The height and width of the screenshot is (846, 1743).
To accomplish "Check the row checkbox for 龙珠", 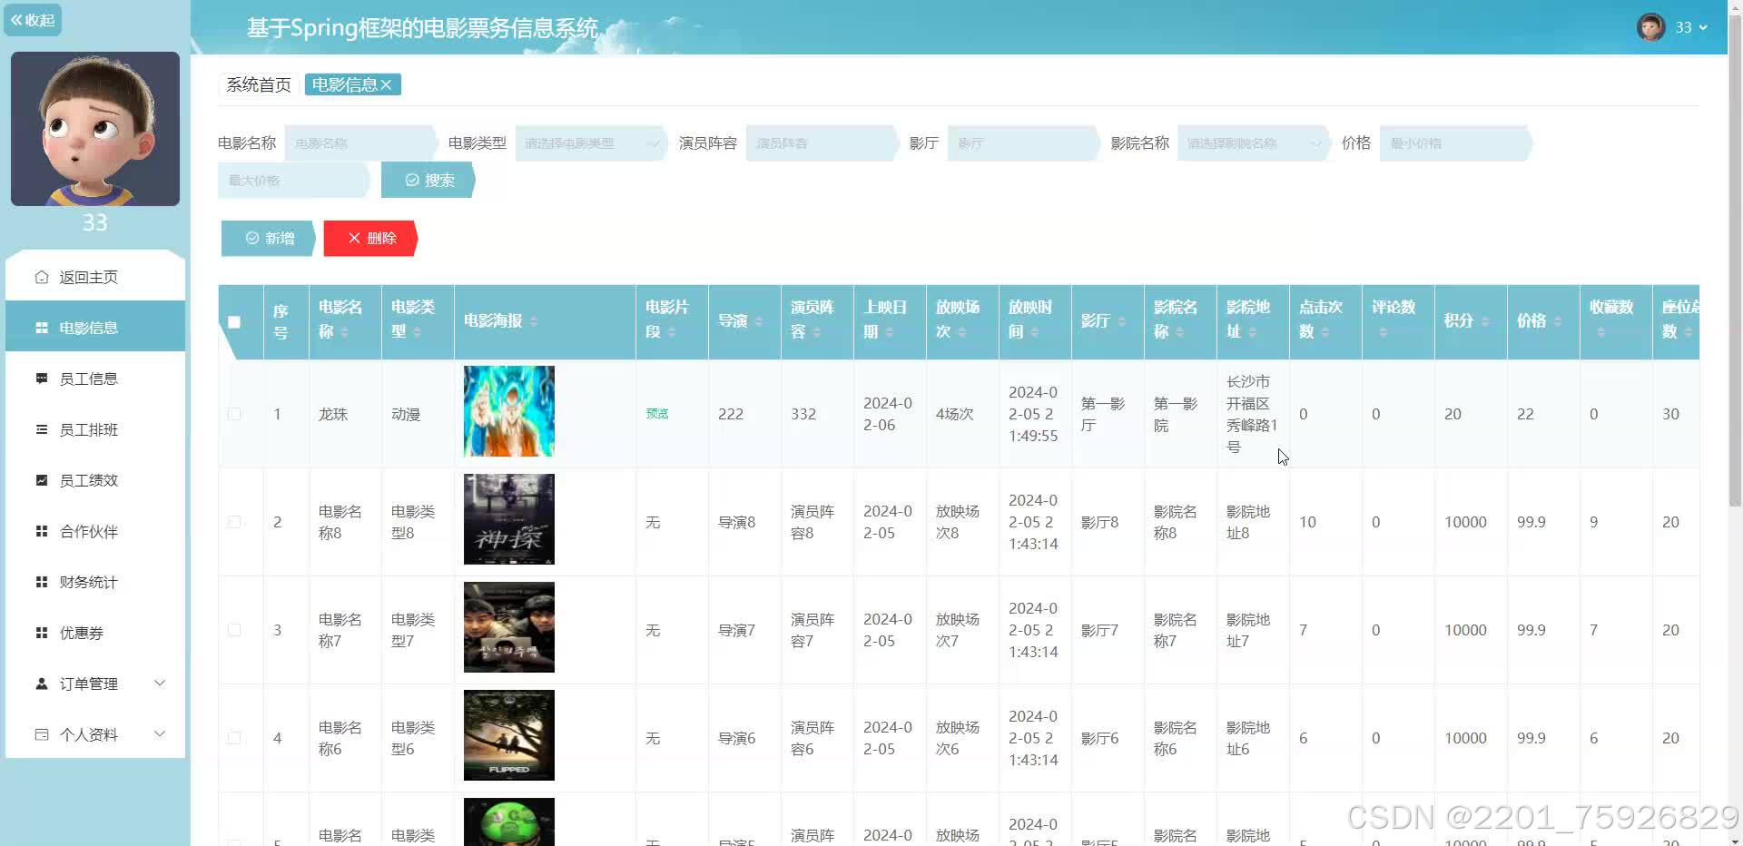I will [234, 414].
